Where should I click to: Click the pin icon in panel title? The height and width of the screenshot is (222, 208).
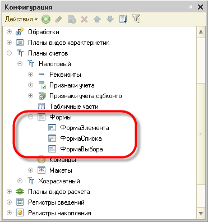[x=191, y=7]
